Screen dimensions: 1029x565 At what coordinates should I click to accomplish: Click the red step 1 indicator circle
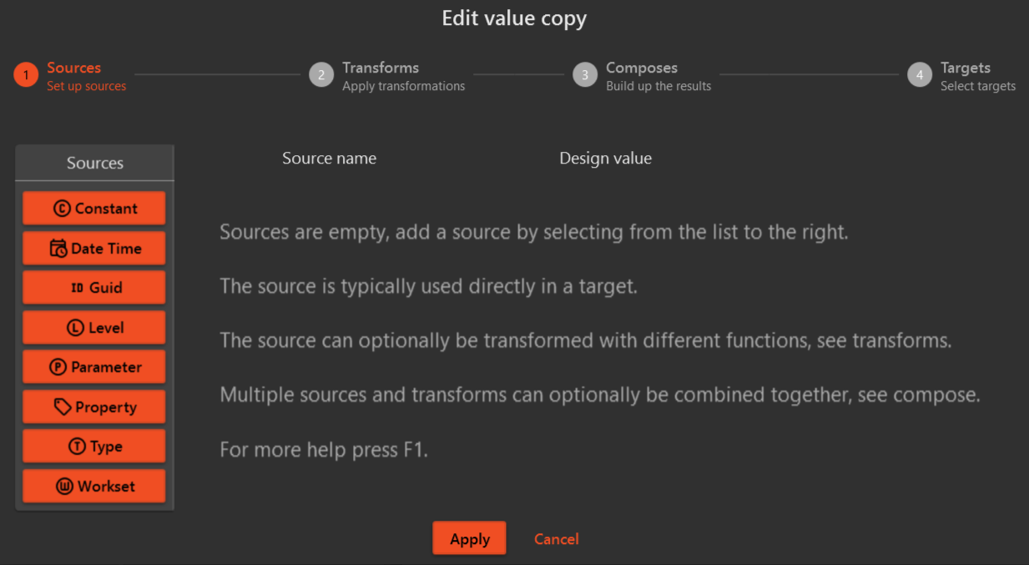click(25, 75)
